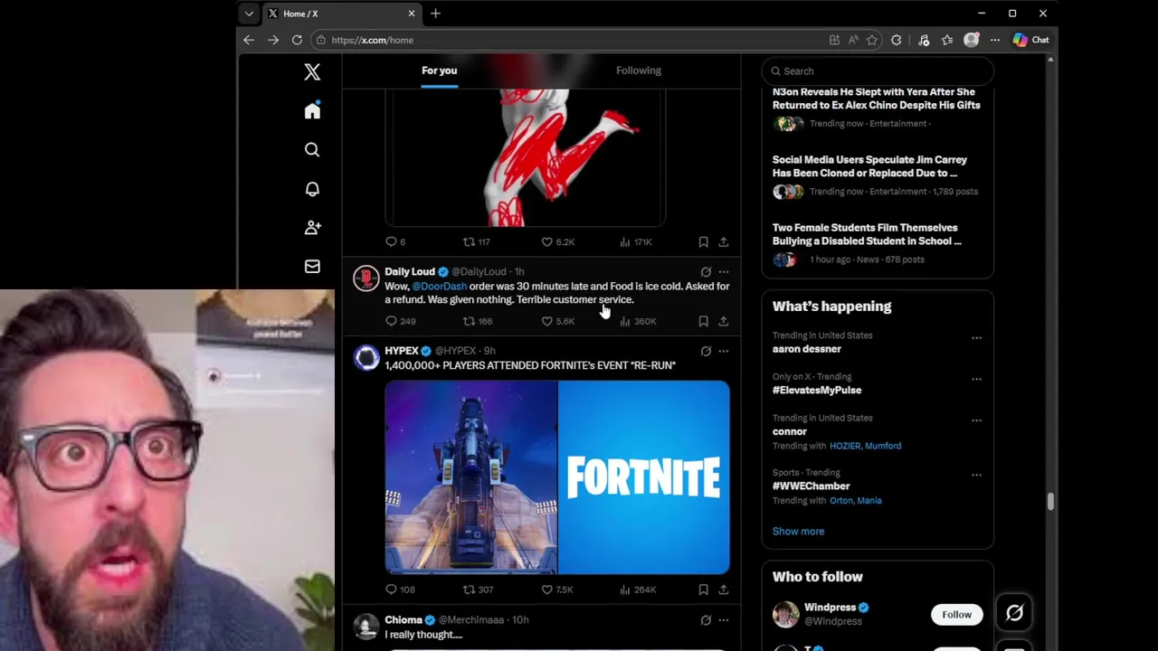This screenshot has width=1158, height=651.
Task: Share the Daily Loud post
Action: 723,321
